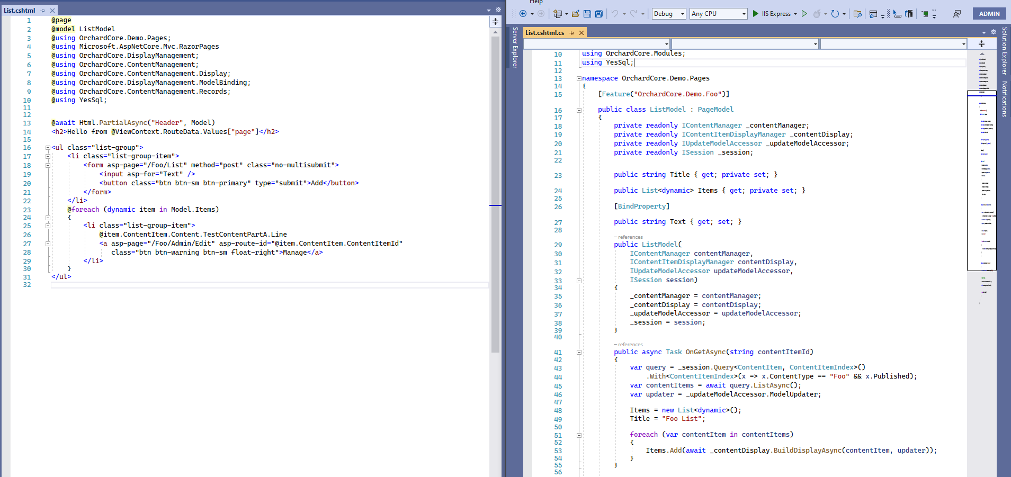Viewport: 1011px width, 477px height.
Task: Toggle the pin on the List.cshtml tab
Action: point(43,11)
